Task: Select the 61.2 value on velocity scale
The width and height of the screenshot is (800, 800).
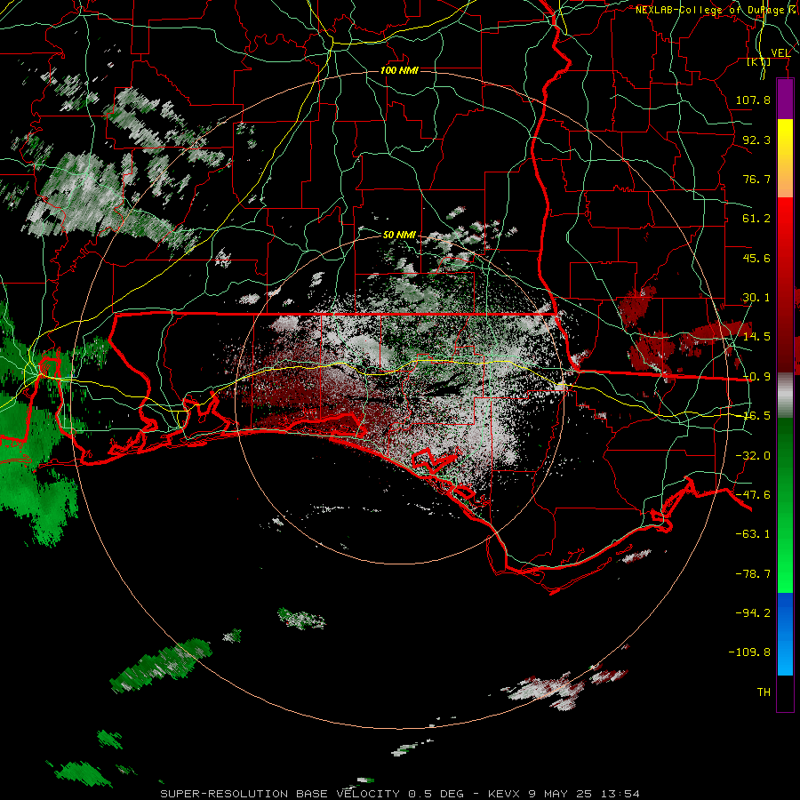Action: [x=756, y=219]
